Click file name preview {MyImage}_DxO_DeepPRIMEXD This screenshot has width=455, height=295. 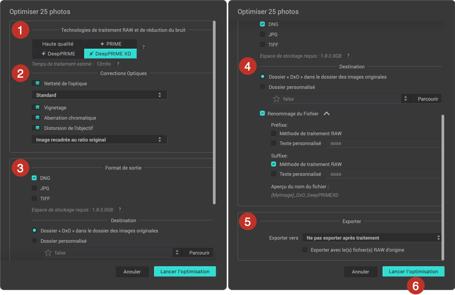[x=305, y=195]
